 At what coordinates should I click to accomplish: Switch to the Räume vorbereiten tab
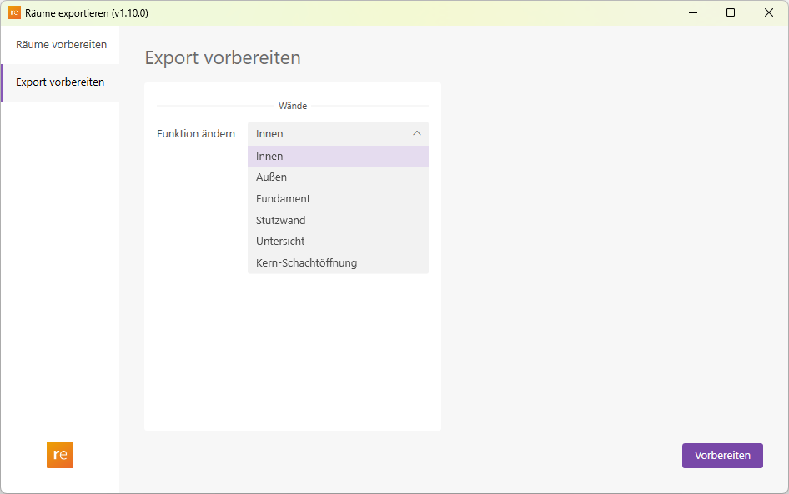coord(59,45)
